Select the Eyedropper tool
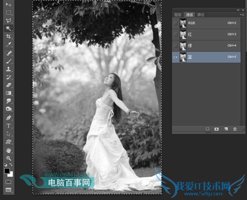Screen dimensions: 247x200 pyautogui.click(x=9, y=45)
